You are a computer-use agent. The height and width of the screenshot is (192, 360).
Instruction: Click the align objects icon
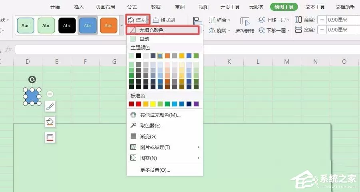coord(197,21)
